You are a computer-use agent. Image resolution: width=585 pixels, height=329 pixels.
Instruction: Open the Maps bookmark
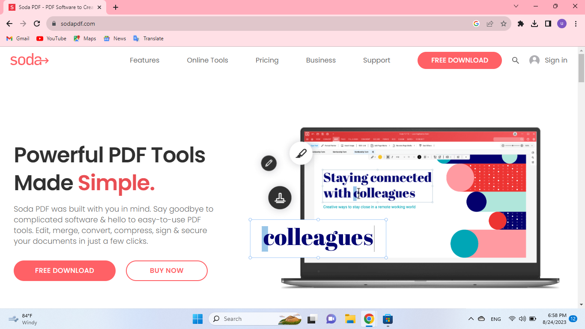pos(85,39)
